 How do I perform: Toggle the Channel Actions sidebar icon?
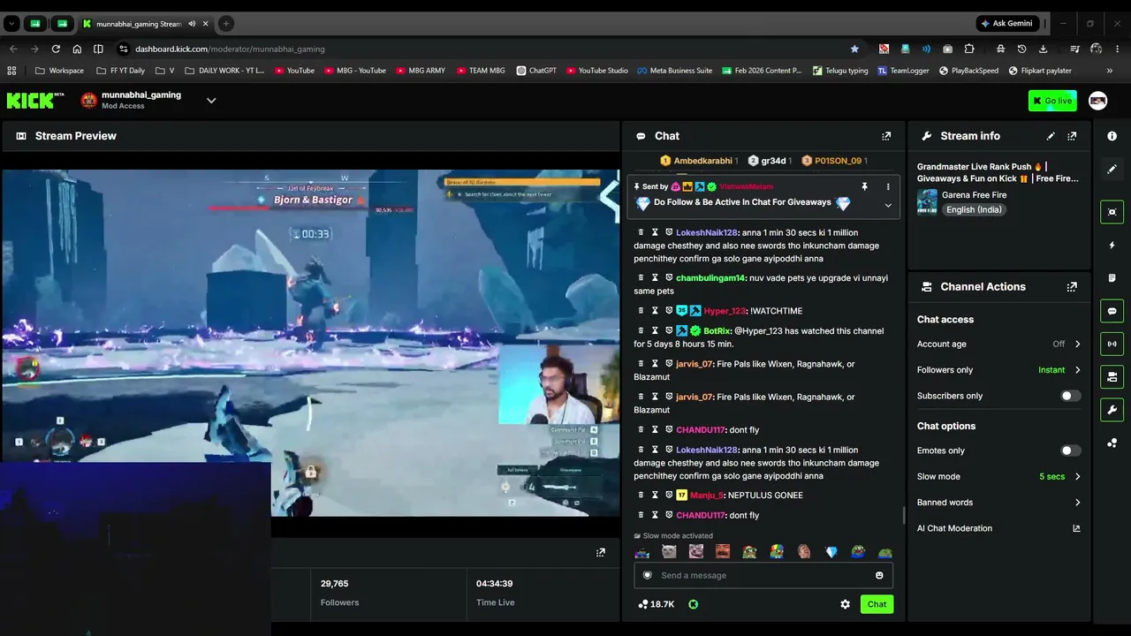(1112, 377)
